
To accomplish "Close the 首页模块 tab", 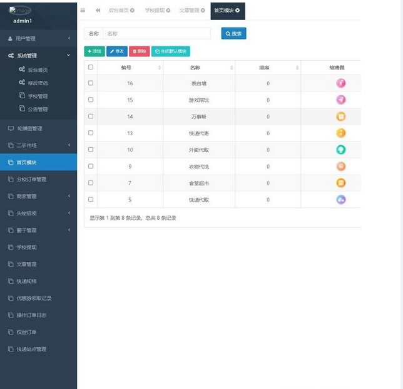I will [x=238, y=10].
